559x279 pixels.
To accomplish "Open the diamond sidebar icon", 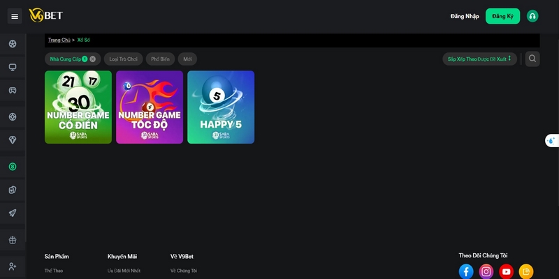I will (x=13, y=140).
